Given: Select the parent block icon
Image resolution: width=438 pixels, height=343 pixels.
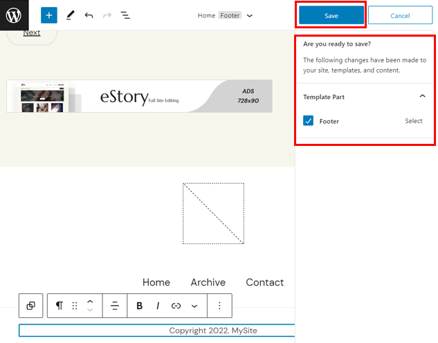Looking at the screenshot, I should tap(30, 306).
